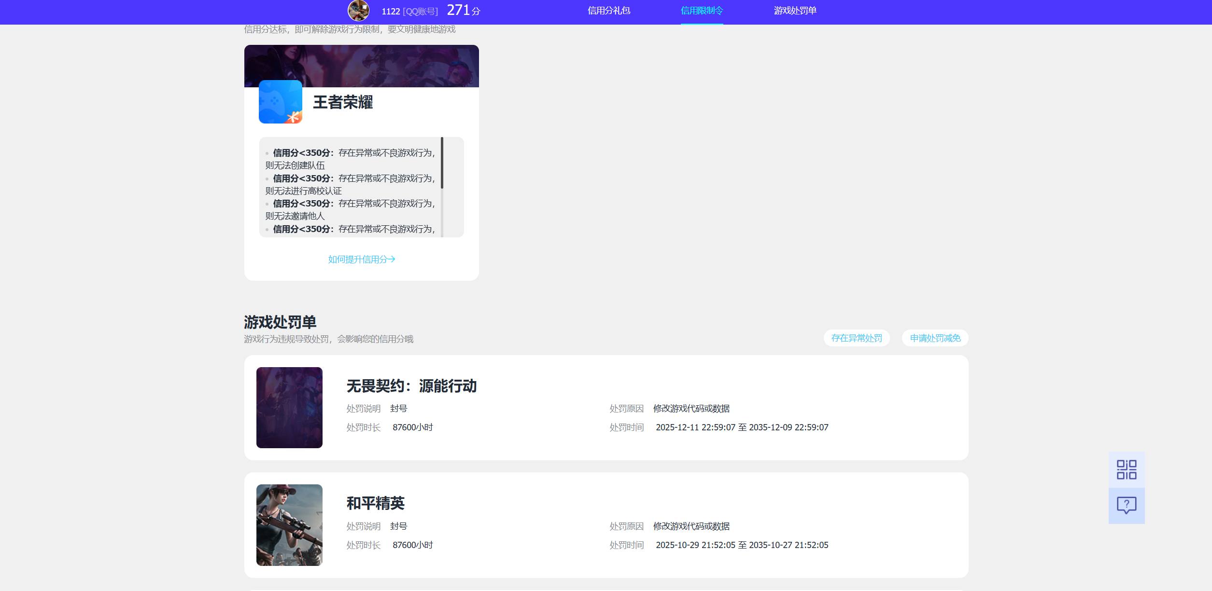Click subtitle 游戏行为违规导致处罚，会影响您的信用分哦
This screenshot has height=591, width=1212.
328,339
